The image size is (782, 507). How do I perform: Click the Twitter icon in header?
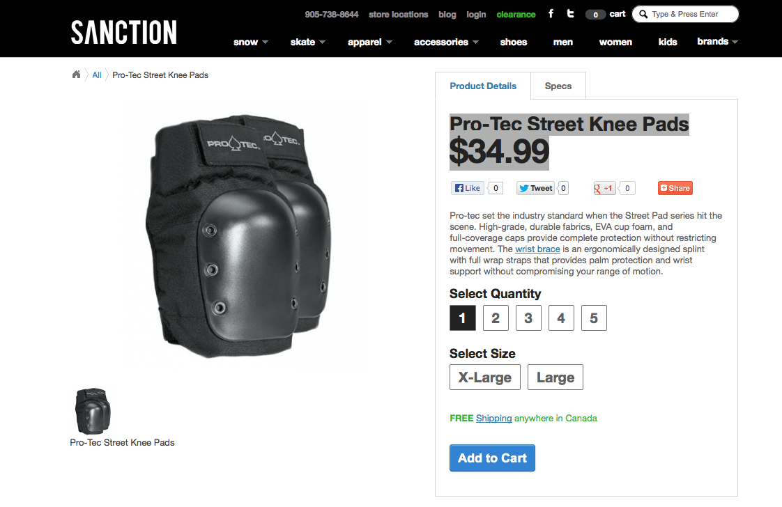pos(570,14)
